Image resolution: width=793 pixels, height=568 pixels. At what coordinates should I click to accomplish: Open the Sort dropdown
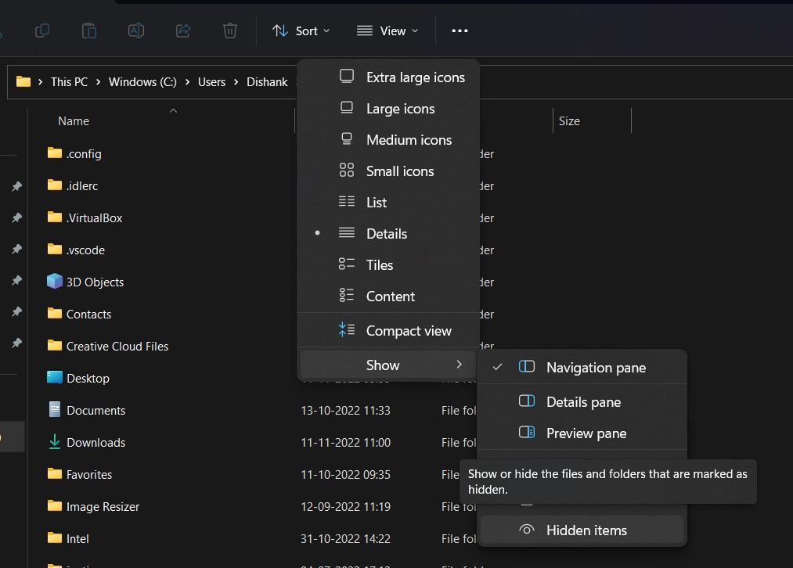[301, 31]
